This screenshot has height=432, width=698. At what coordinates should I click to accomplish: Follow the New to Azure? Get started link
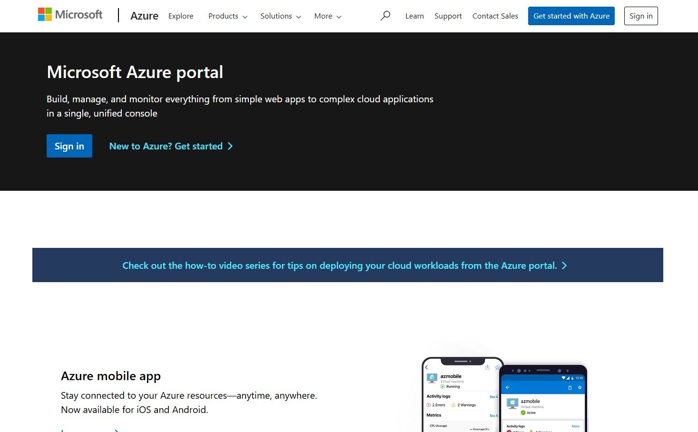171,146
